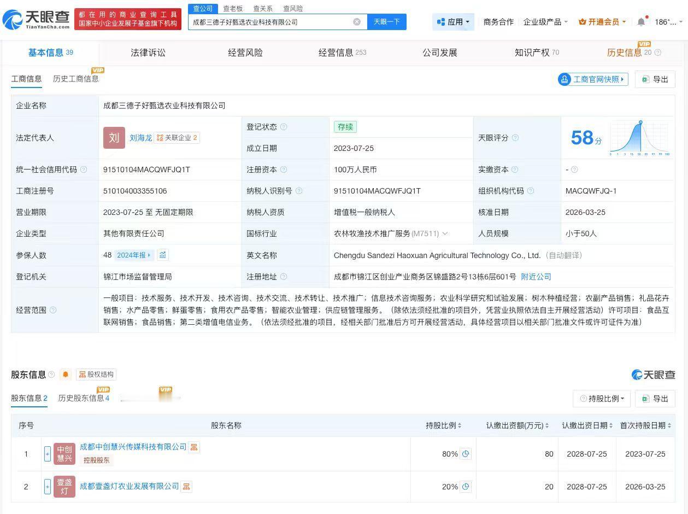Click the 天眼一下 search button

(387, 22)
